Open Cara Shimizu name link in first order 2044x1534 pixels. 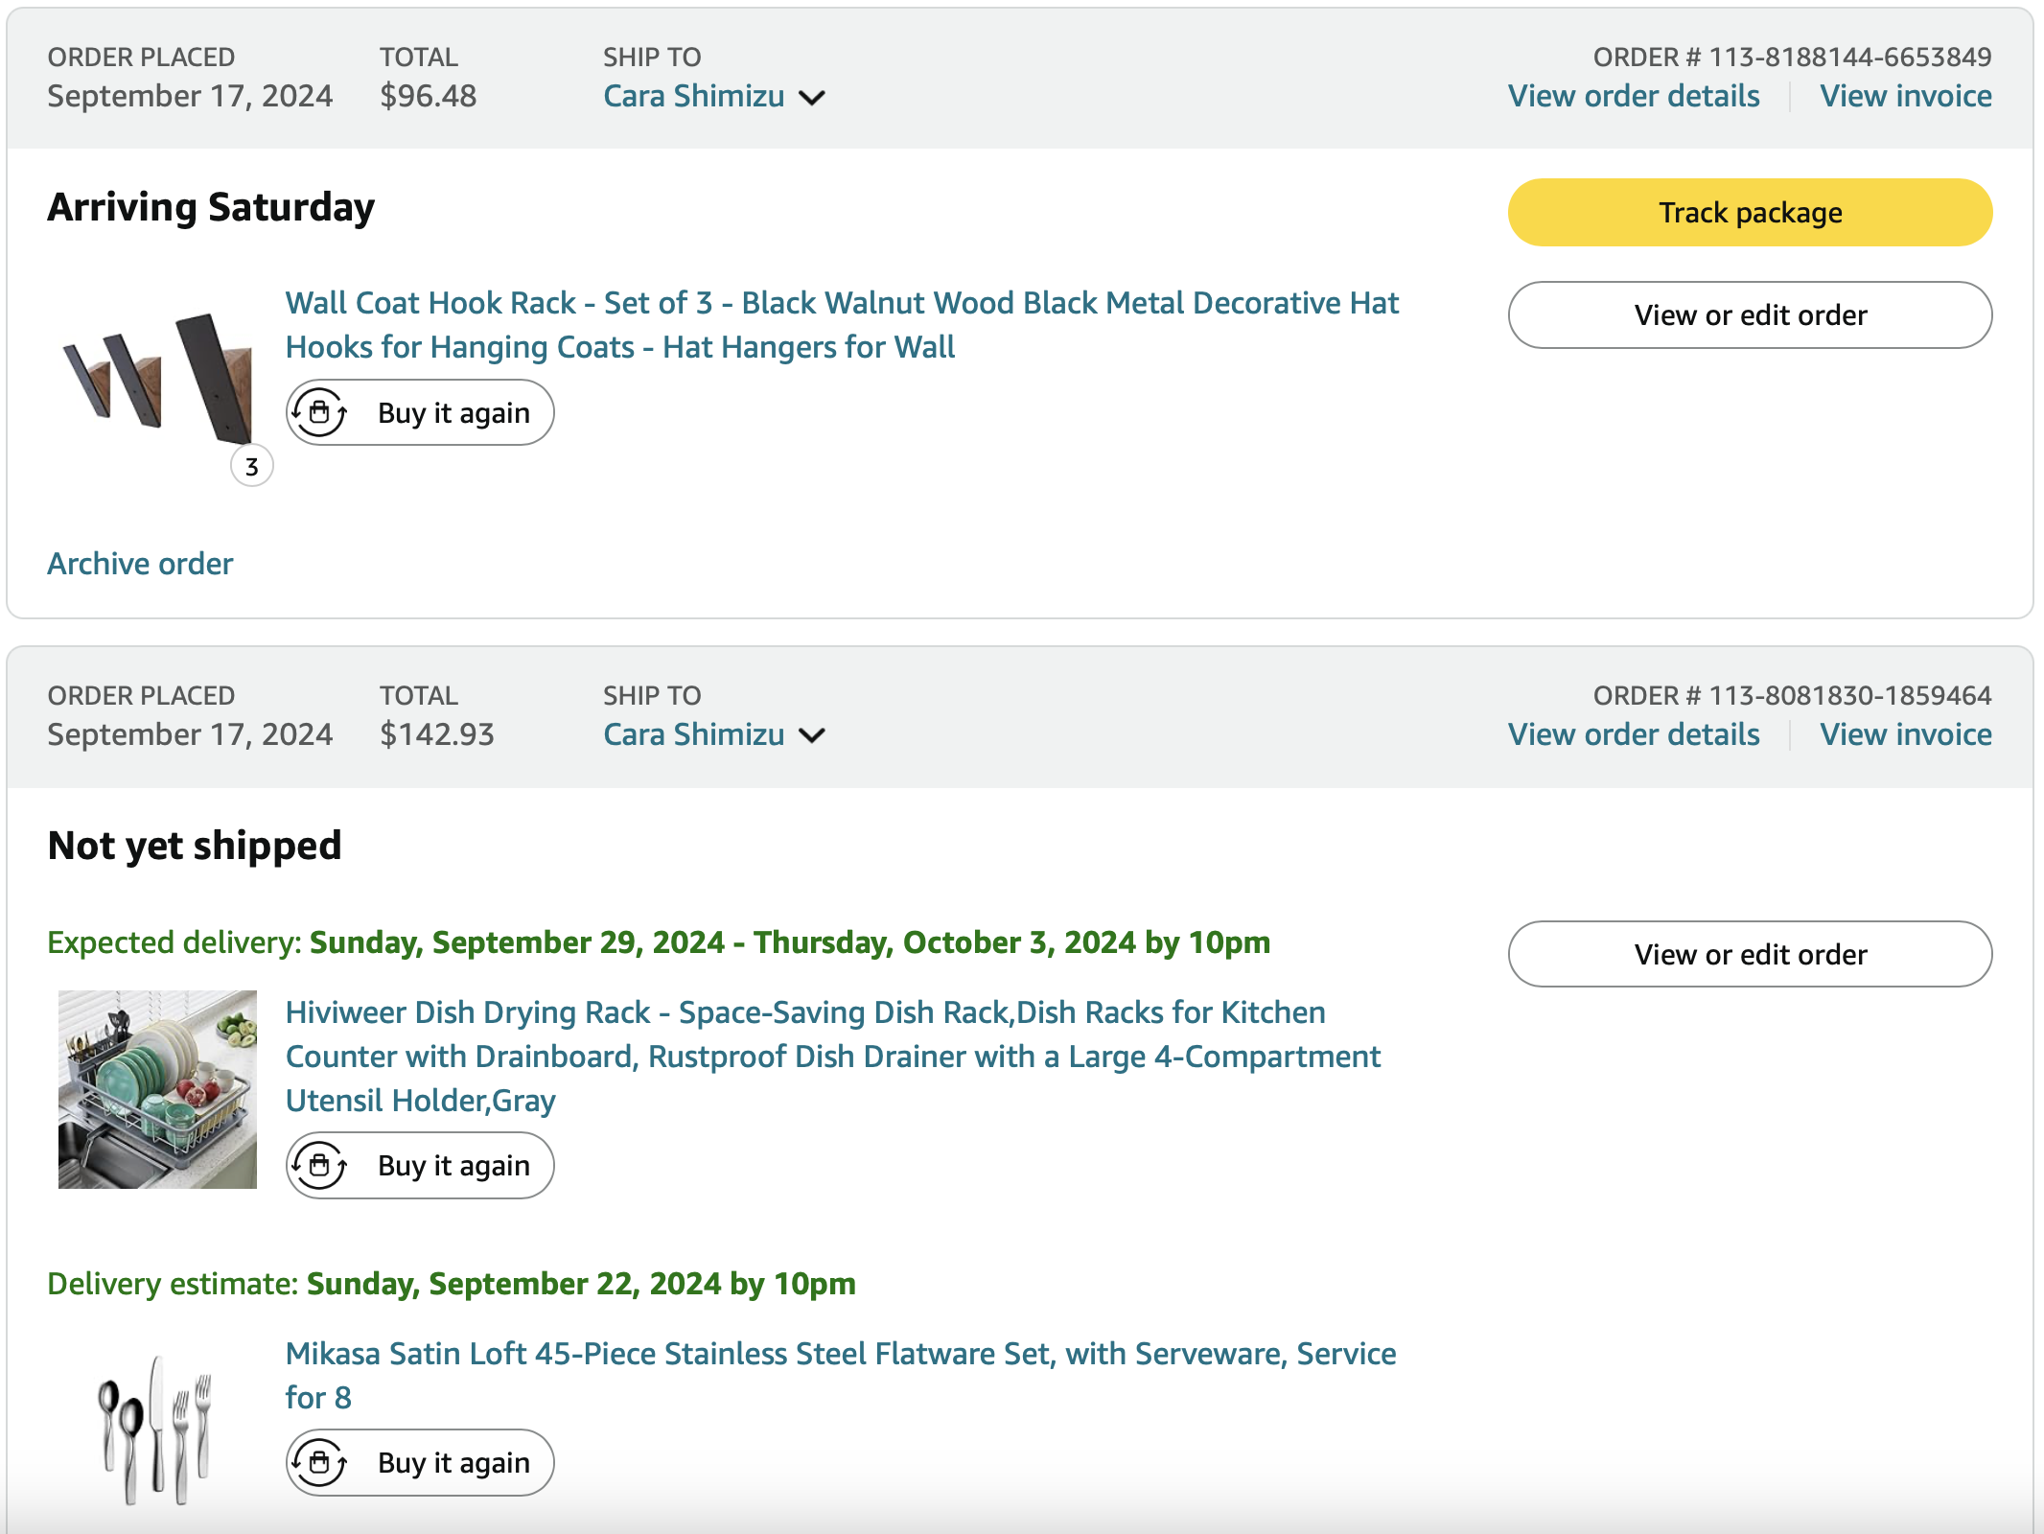click(x=693, y=97)
